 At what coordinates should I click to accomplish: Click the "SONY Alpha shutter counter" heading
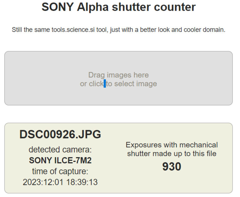[118, 7]
